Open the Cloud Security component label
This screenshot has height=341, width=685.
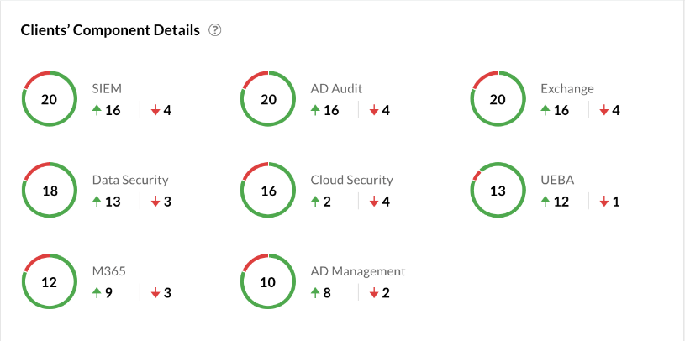point(351,180)
